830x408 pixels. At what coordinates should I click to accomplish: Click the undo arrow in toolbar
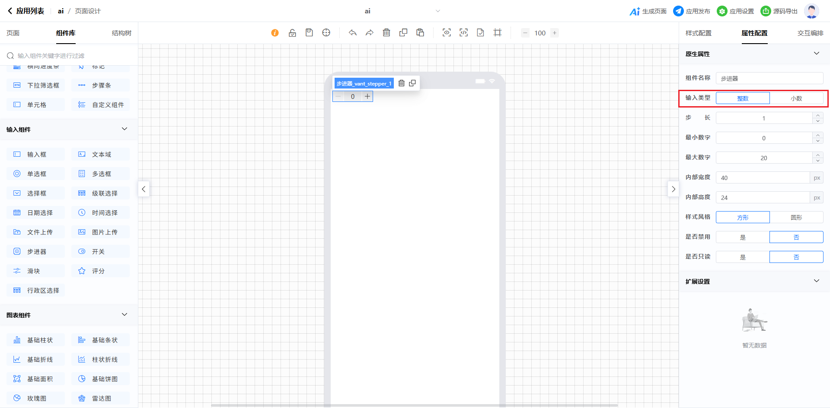click(353, 33)
